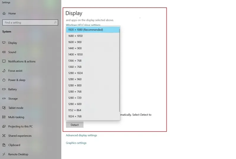Screen dimensions: 236x159
Task: Click the resolution list scrollbar
Action: point(119,71)
